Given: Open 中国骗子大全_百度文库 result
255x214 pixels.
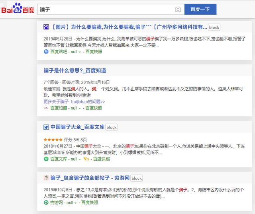Looking at the screenshot, I should [x=77, y=127].
